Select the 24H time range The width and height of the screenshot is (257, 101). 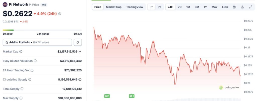(x=170, y=7)
